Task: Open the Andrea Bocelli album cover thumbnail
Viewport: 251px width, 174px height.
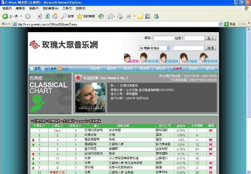Action: click(x=90, y=97)
